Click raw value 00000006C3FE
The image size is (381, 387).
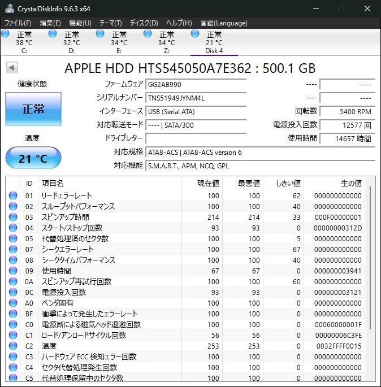(x=338, y=335)
